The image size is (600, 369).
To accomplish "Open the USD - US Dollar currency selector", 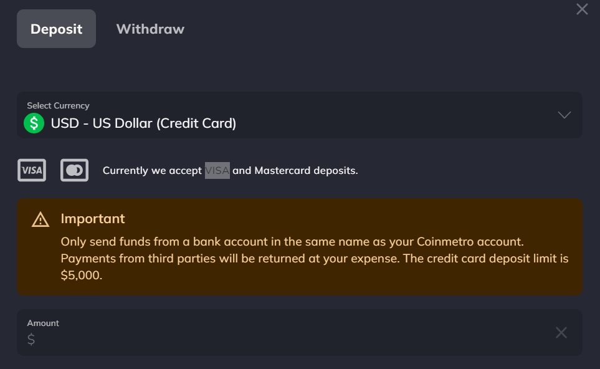I will [x=300, y=115].
